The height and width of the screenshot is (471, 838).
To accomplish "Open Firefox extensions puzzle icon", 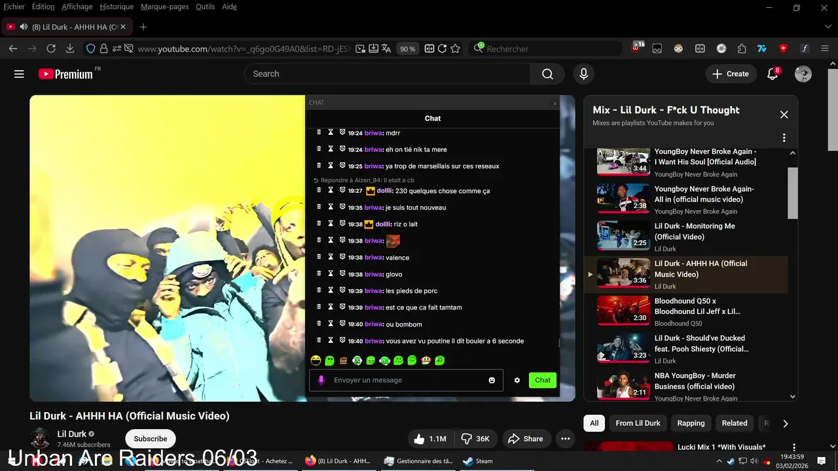I will click(x=741, y=48).
